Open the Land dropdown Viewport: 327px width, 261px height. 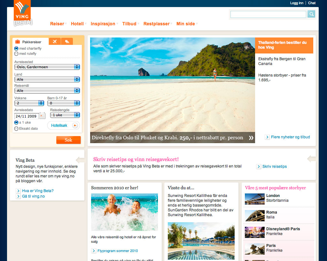pyautogui.click(x=47, y=79)
